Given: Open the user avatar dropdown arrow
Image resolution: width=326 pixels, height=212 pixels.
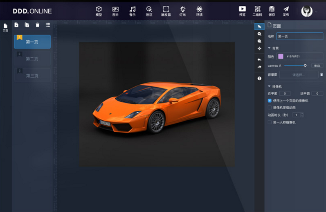Looking at the screenshot, I should click(x=316, y=11).
